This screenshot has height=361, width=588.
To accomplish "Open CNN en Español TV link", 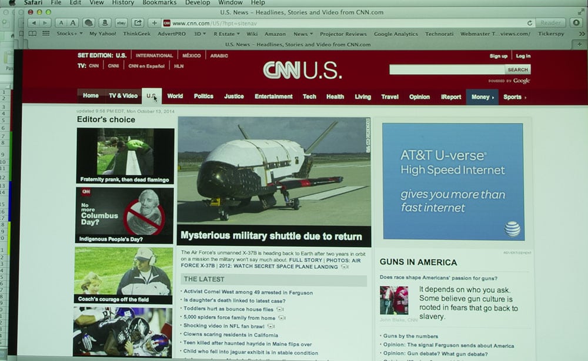I will tap(146, 66).
